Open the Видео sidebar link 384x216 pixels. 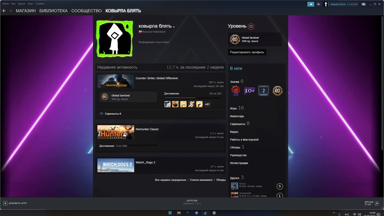point(234,132)
